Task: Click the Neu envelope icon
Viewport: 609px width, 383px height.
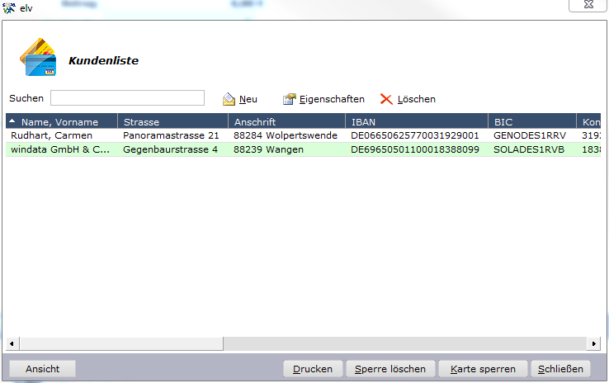Action: 229,99
